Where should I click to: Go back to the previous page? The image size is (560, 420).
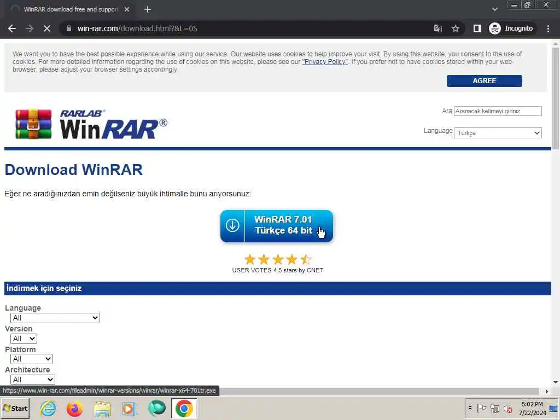click(x=12, y=28)
